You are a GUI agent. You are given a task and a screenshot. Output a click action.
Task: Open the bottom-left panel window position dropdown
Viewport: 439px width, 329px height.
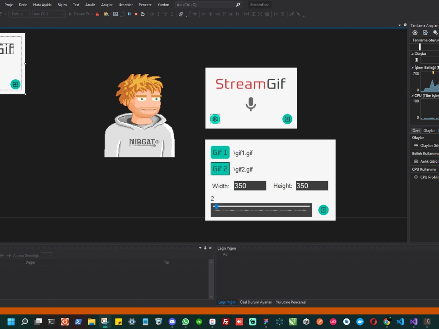(x=200, y=248)
